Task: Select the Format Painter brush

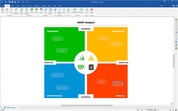Action: pyautogui.click(x=16, y=10)
